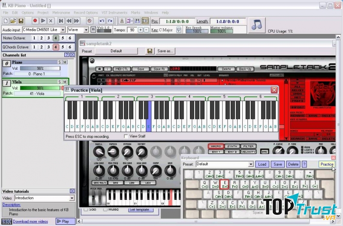The height and width of the screenshot is (226, 343).
Task: Click the highlighted E key in Practice keyboard
Action: 148,116
